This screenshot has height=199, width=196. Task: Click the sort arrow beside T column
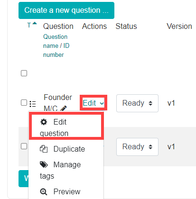click(35, 23)
